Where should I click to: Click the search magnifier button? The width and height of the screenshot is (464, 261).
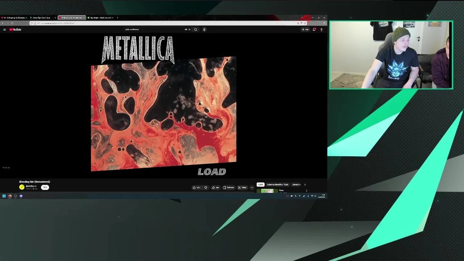click(x=195, y=29)
